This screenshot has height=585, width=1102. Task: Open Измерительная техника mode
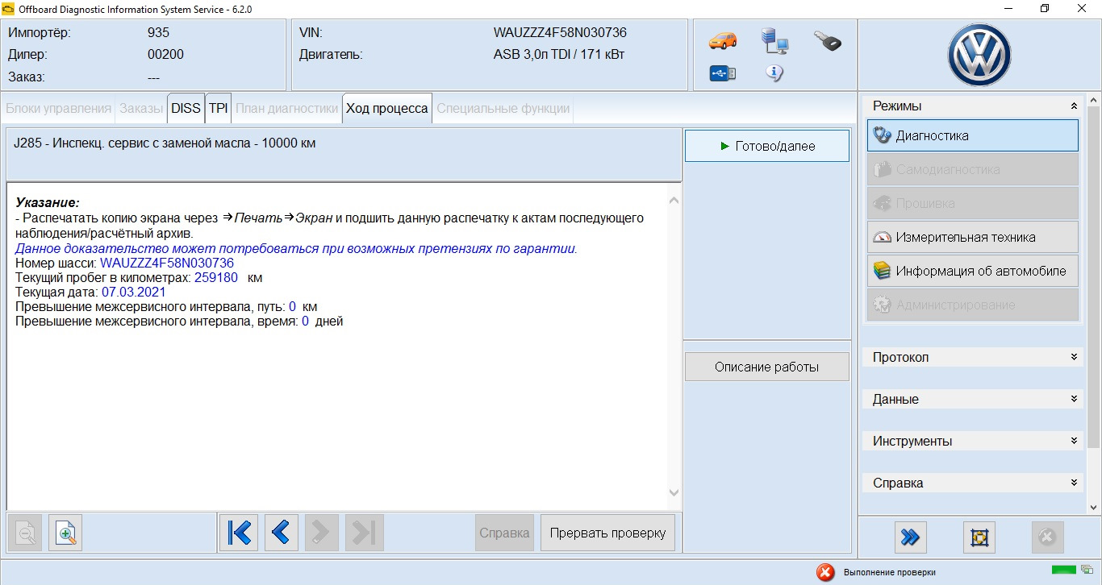973,237
